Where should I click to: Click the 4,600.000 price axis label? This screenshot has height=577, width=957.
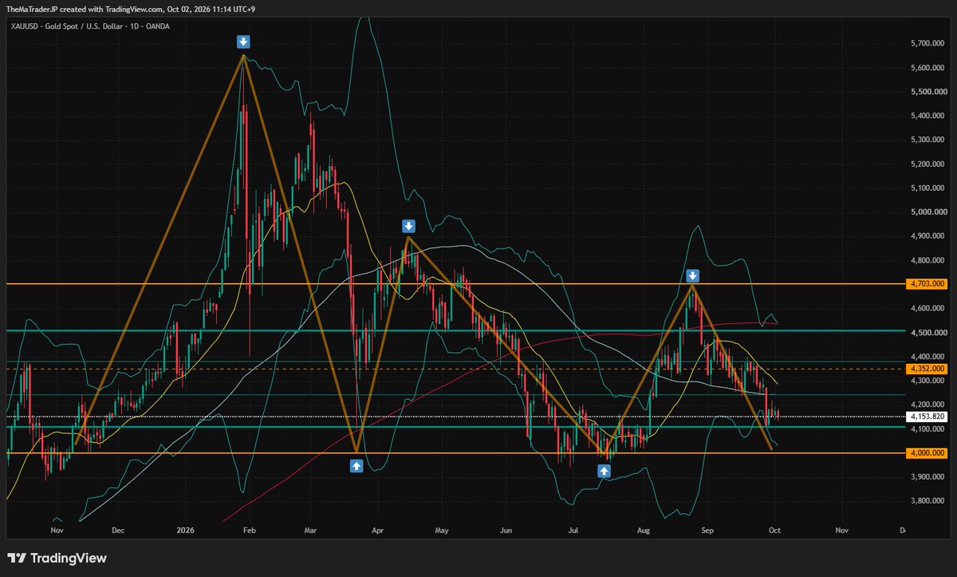(927, 308)
